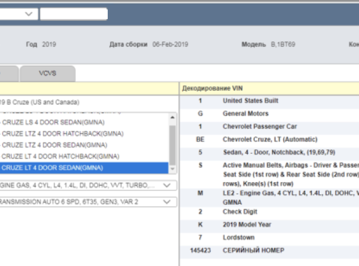Click the model value B,1BT69
The height and width of the screenshot is (266, 359).
click(x=283, y=45)
